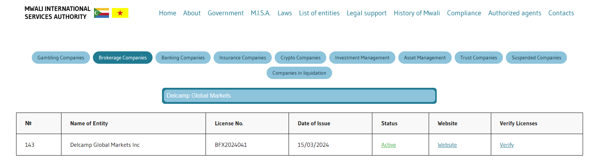This screenshot has width=594, height=161.
Task: Open the Home menu item
Action: (168, 13)
